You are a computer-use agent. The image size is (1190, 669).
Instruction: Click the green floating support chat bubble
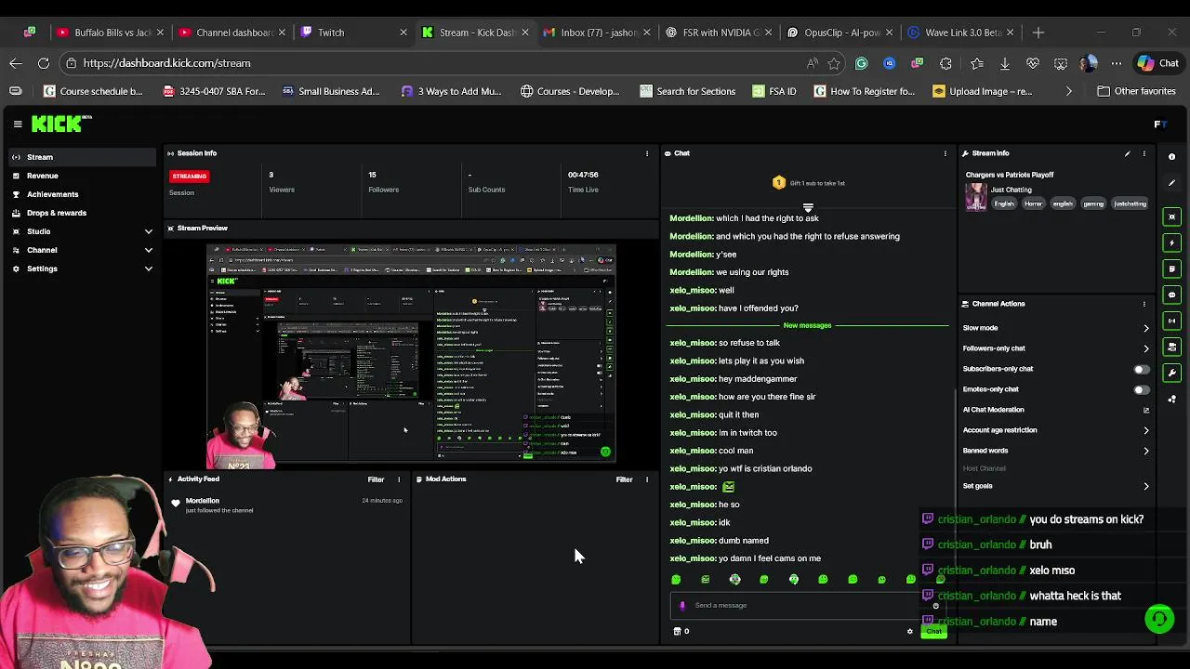point(1159,619)
